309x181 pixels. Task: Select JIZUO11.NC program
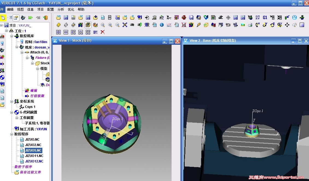click(x=34, y=156)
